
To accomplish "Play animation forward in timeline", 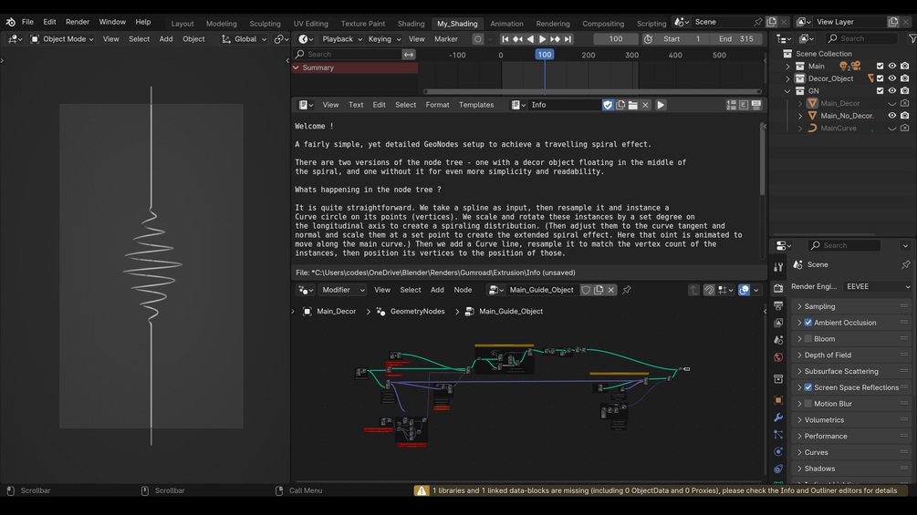I will click(x=542, y=39).
